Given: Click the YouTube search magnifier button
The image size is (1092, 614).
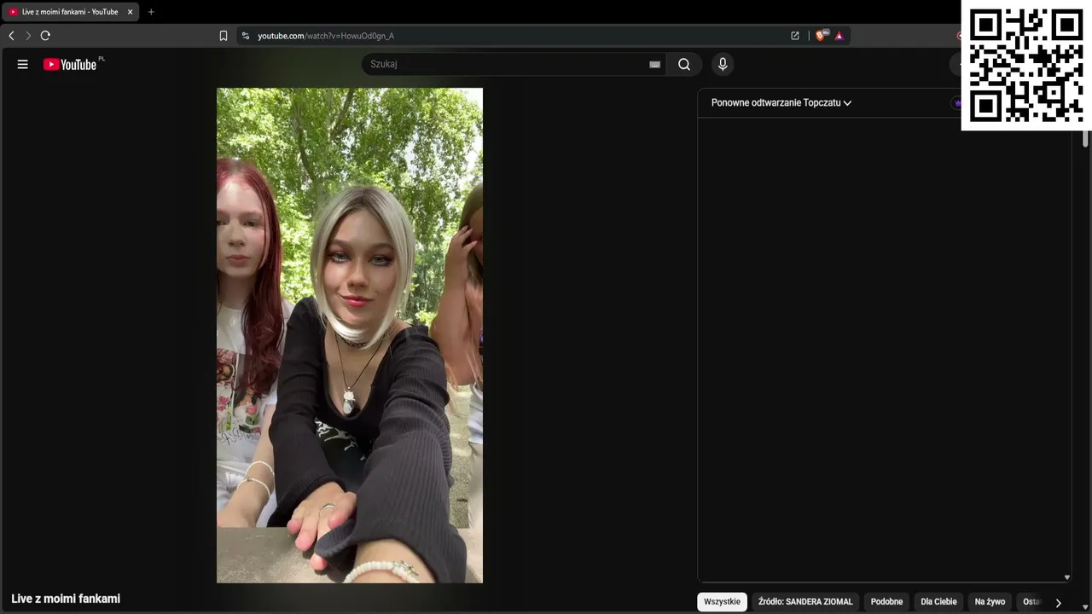Looking at the screenshot, I should [x=684, y=64].
